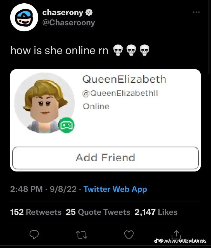Screen dimensions: 211x248
Task: Click the @QueenElizabethII username text
Action: point(120,93)
